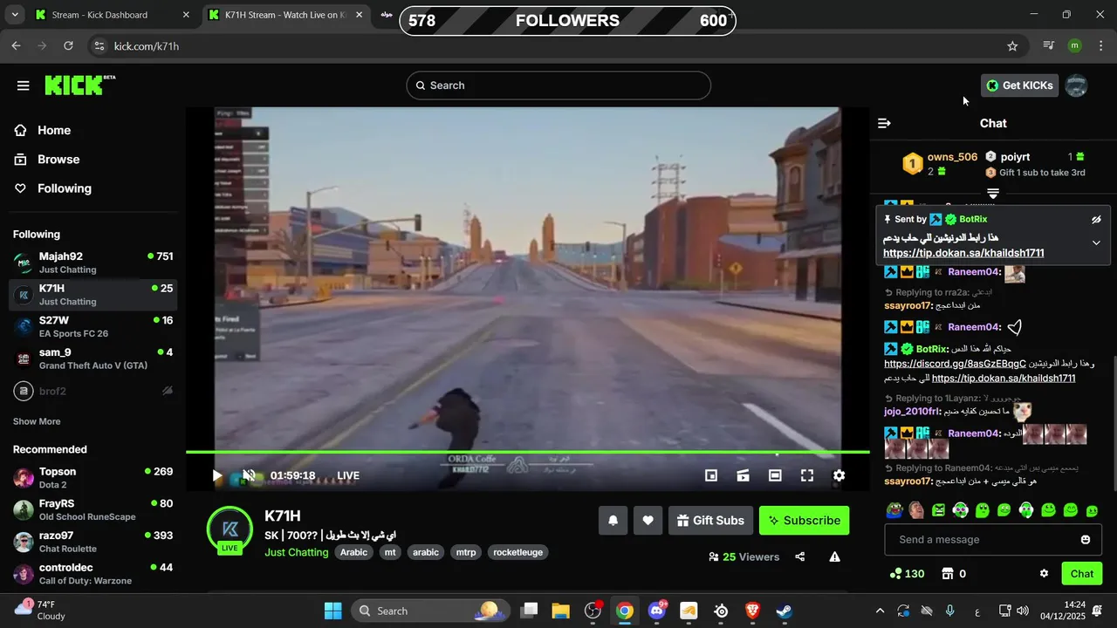Open Discord from the taskbar

tap(656, 611)
